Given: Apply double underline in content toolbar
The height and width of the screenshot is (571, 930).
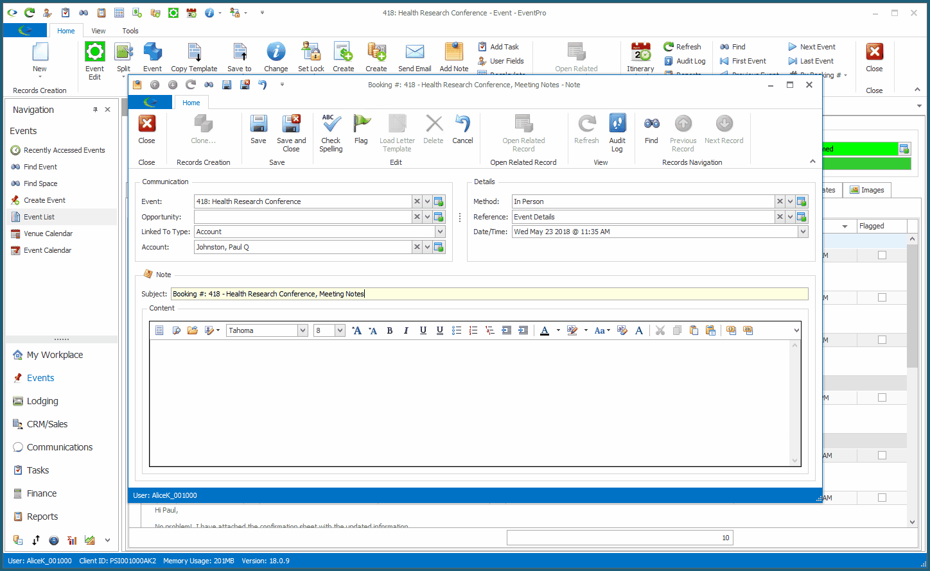Looking at the screenshot, I should coord(440,330).
